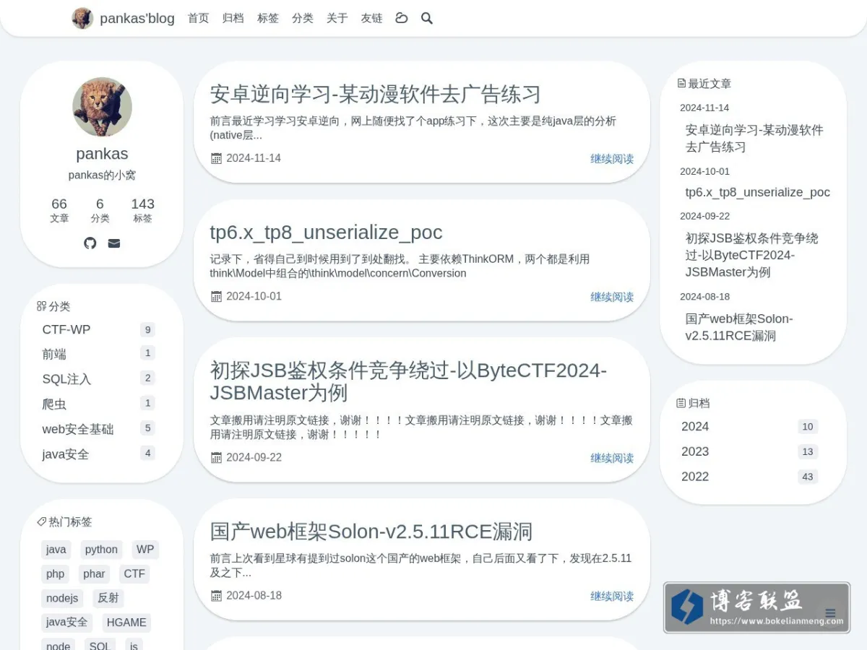Click the 最近文章 heading icon

[x=681, y=83]
